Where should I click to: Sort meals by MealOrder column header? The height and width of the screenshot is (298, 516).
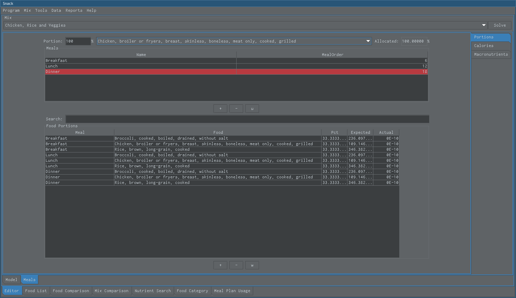332,55
